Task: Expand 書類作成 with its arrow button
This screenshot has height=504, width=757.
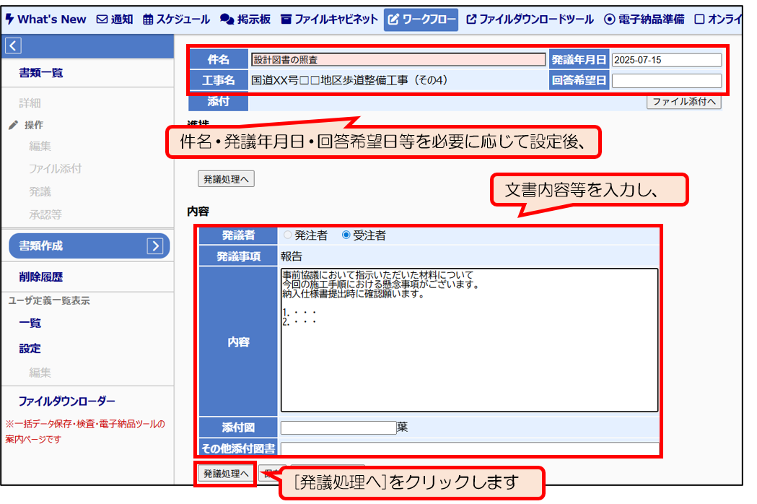Action: pyautogui.click(x=154, y=246)
